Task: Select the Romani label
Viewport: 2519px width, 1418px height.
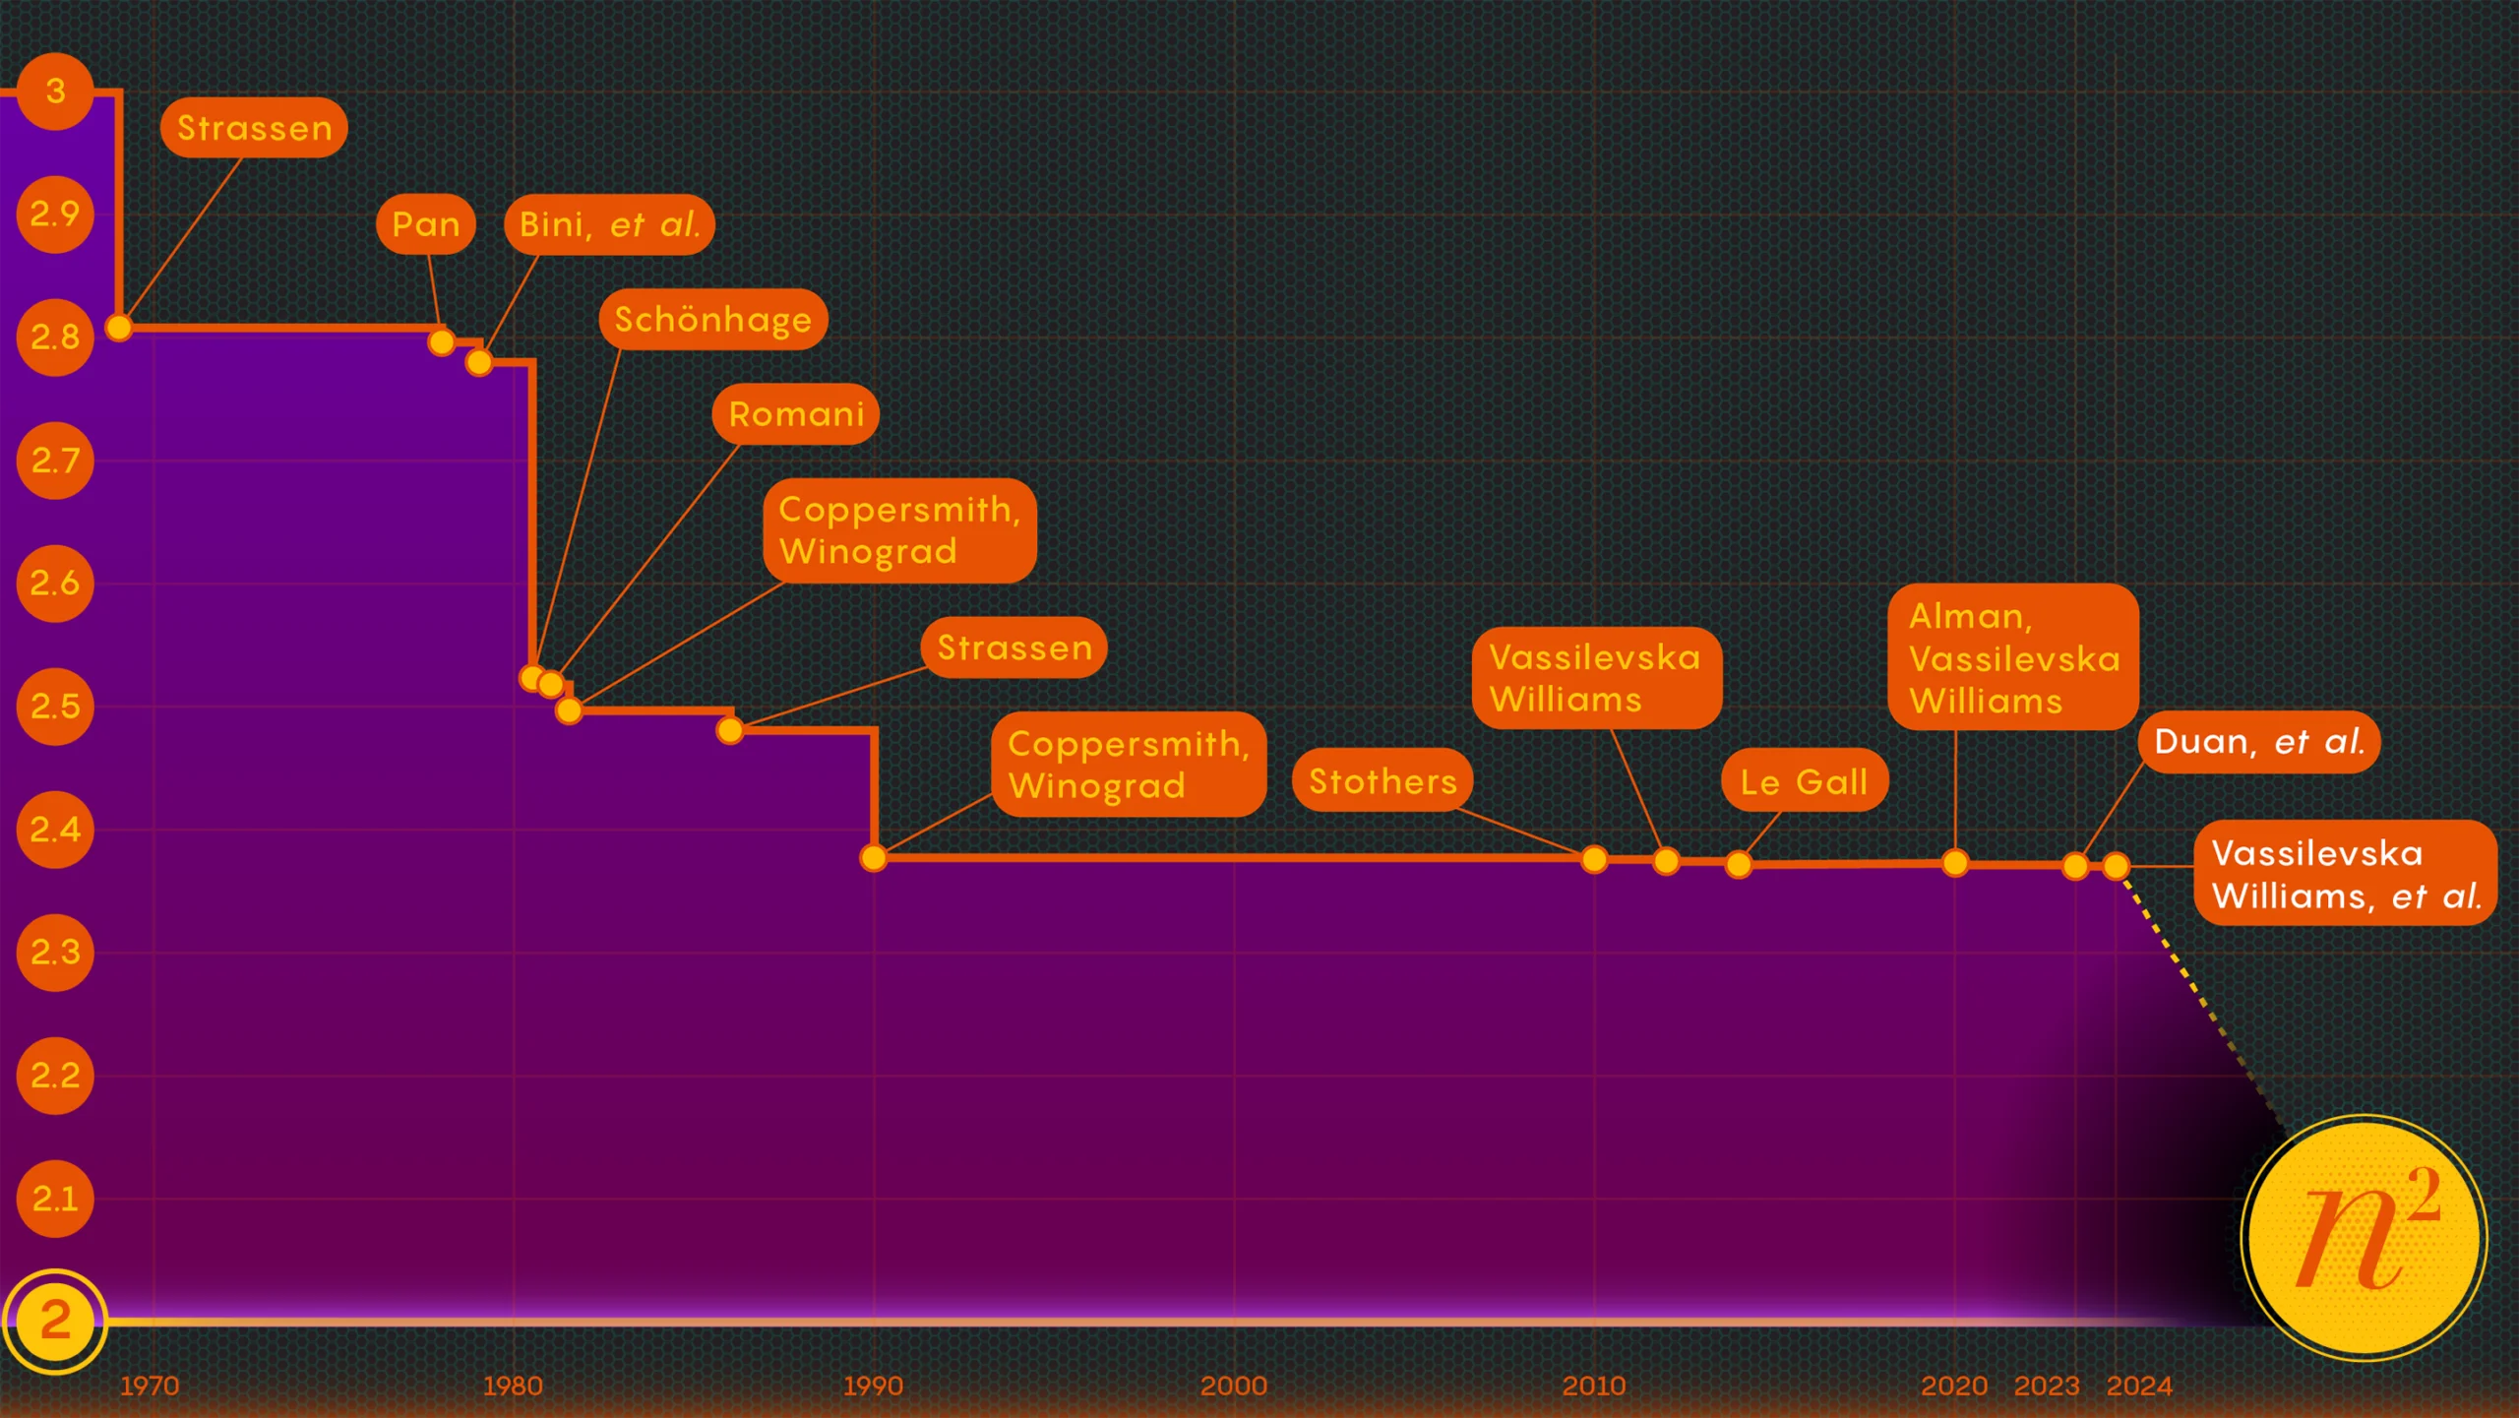Action: tap(795, 413)
